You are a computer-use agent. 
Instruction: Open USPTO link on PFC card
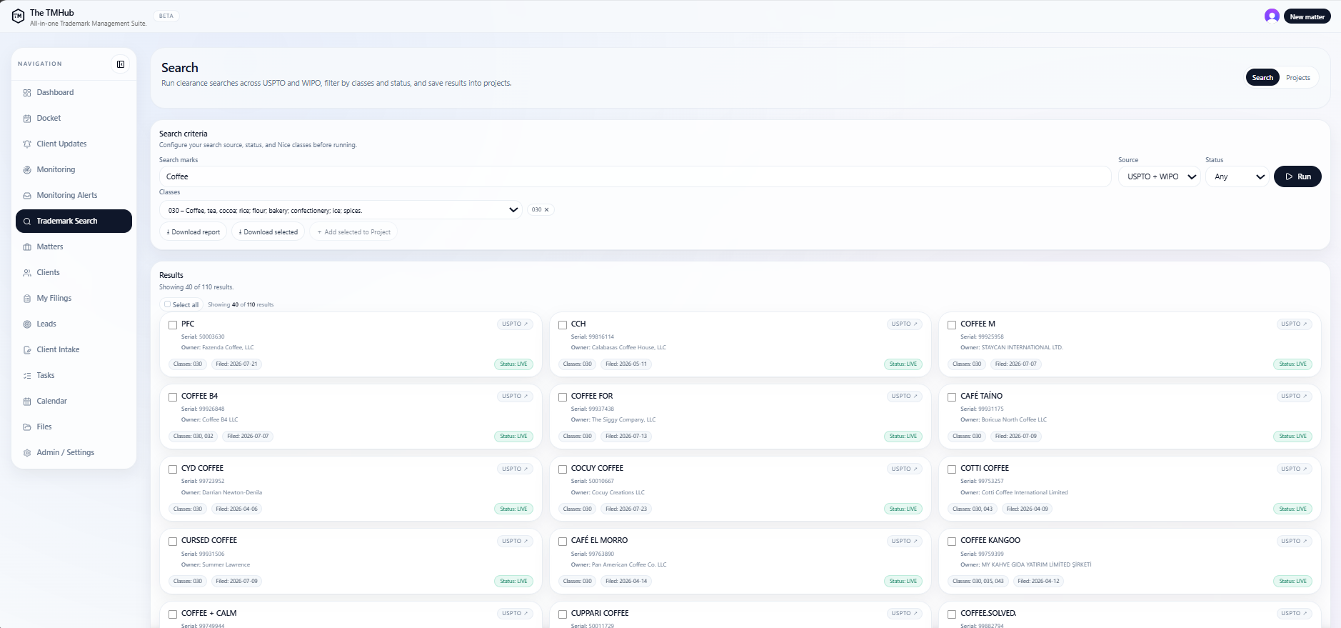tap(515, 324)
